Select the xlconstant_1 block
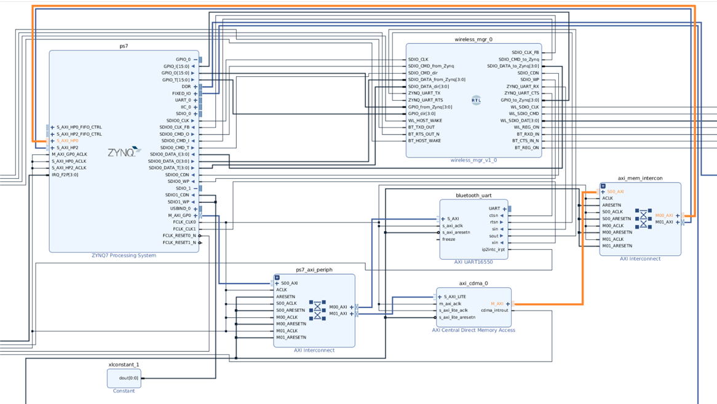Image resolution: width=717 pixels, height=404 pixels. [x=124, y=378]
